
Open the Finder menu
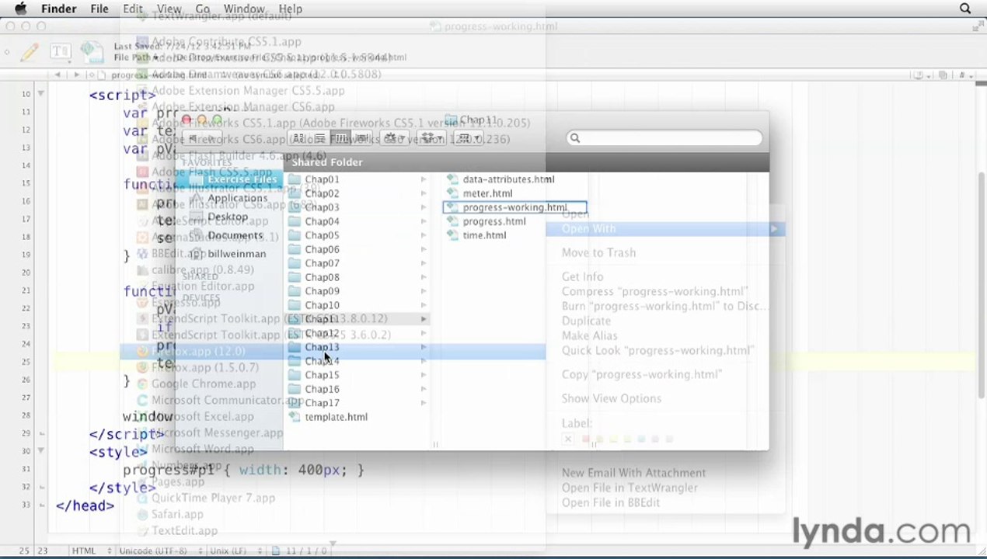58,9
